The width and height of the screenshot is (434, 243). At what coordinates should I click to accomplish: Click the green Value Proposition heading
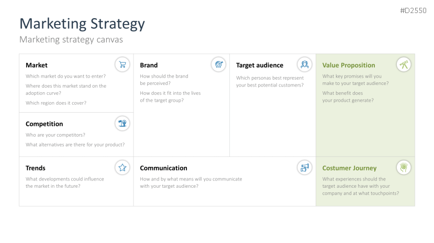[349, 65]
